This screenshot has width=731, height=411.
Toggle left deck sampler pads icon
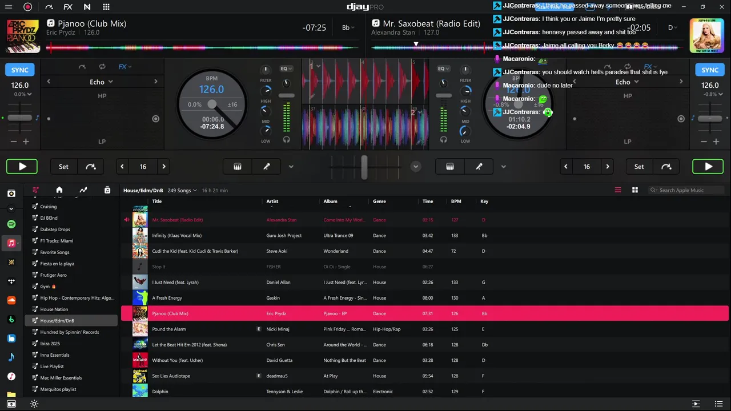pos(238,167)
